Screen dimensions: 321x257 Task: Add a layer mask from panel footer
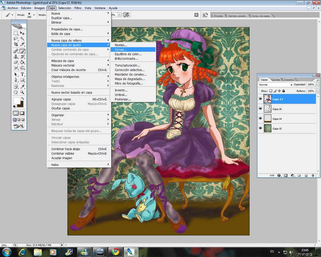click(x=286, y=175)
